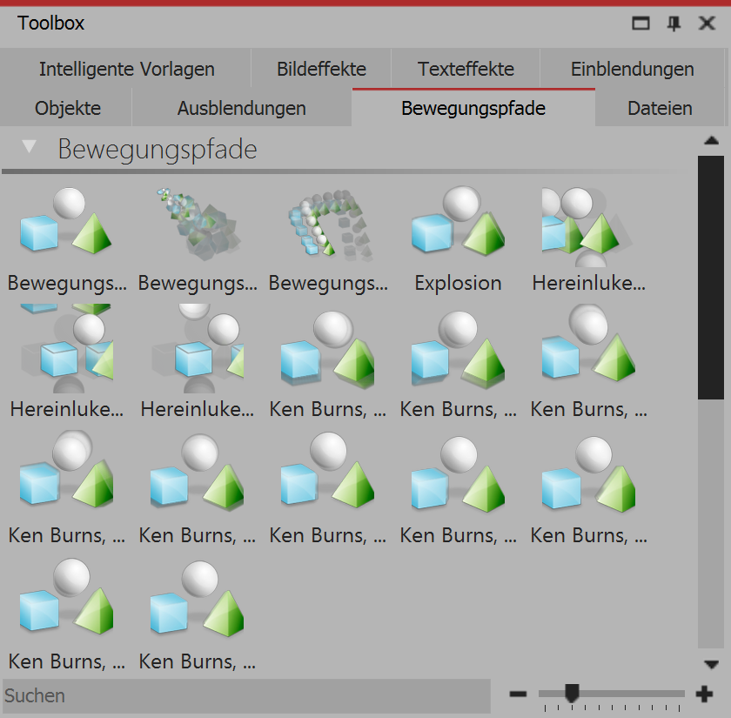This screenshot has height=718, width=731.
Task: Switch to the Einblendungen tab
Action: click(631, 69)
